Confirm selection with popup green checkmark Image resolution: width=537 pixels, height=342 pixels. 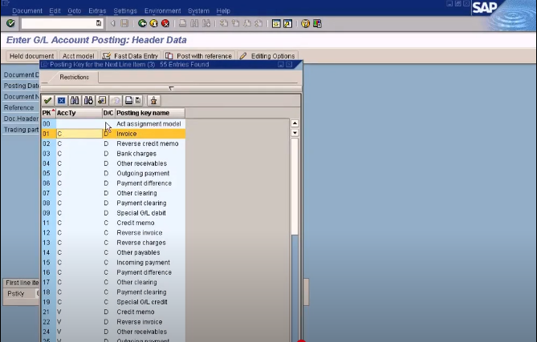(x=48, y=100)
